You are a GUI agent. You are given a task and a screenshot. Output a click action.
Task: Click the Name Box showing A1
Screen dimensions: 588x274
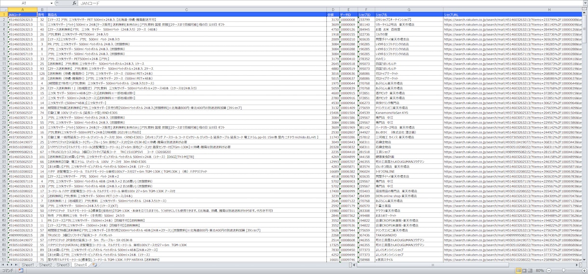click(25, 3)
